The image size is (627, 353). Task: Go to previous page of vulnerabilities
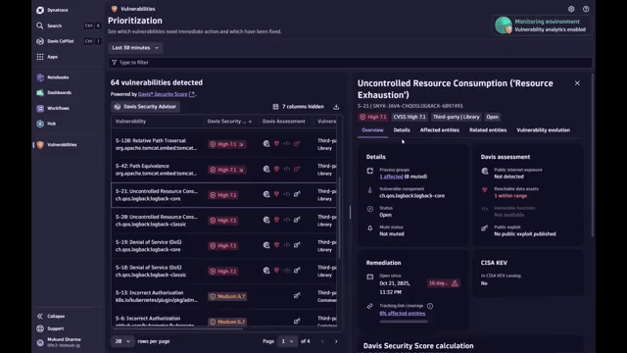[x=322, y=341]
